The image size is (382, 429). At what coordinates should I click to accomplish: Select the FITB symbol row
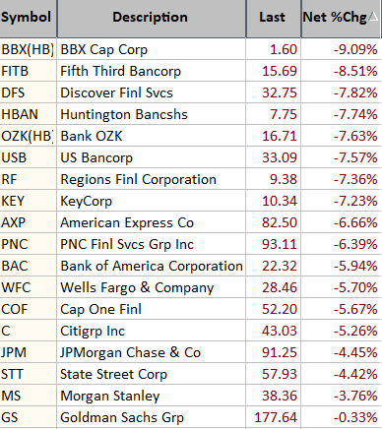click(x=191, y=71)
